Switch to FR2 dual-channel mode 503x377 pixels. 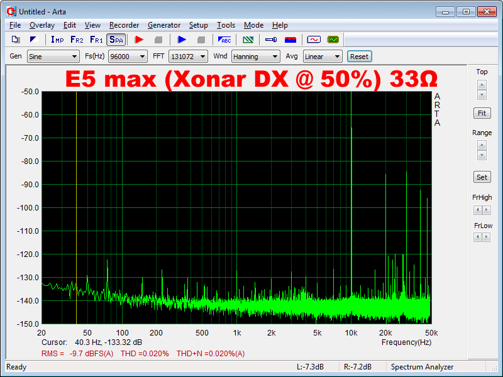coord(77,40)
